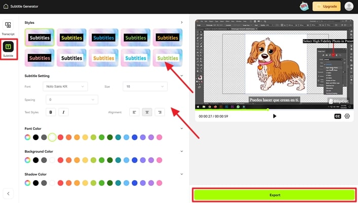Screen dimensions: 358x203
Task: Choose light blue shadow color
Action: coord(126,183)
